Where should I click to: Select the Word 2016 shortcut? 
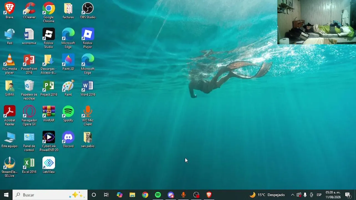point(88,88)
